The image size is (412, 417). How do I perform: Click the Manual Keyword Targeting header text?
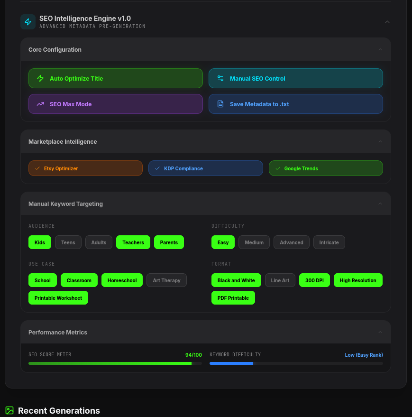point(65,204)
